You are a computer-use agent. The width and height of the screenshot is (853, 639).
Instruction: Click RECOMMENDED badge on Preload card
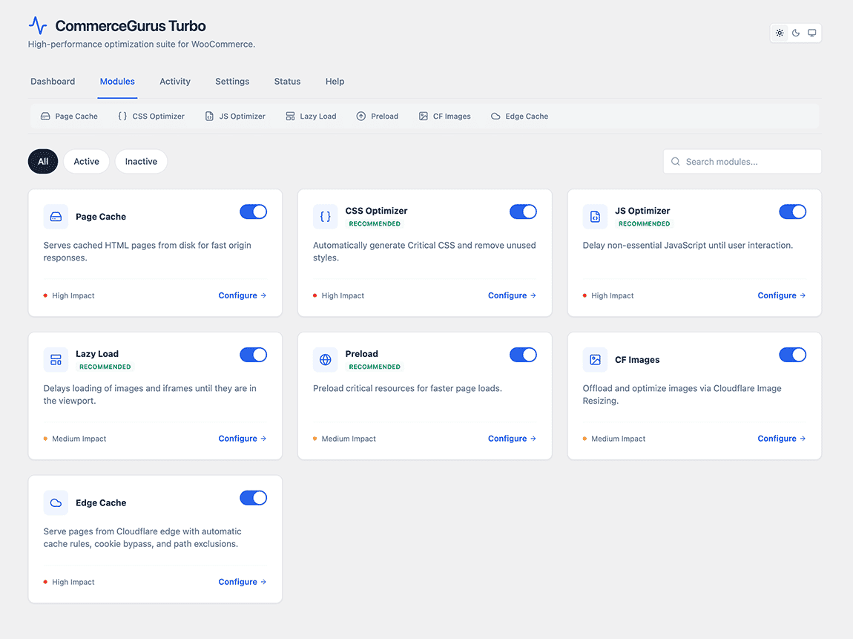click(x=375, y=367)
